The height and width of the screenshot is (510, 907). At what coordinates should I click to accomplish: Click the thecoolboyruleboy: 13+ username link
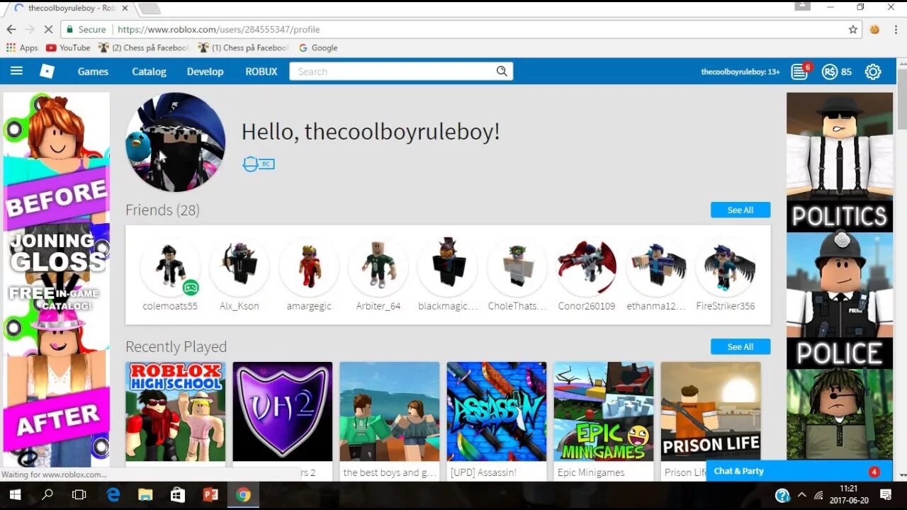click(740, 72)
